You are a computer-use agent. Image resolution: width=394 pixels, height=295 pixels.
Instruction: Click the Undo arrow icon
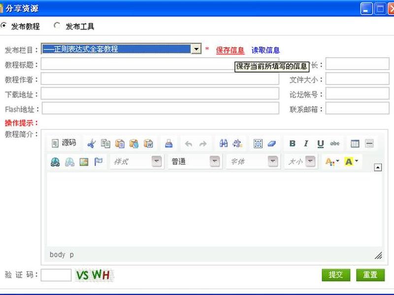(189, 144)
